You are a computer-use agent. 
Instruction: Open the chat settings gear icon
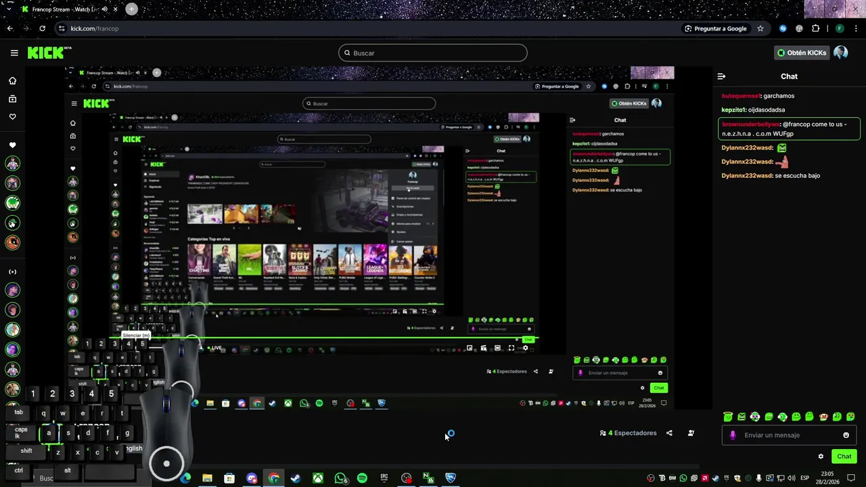coord(821,457)
